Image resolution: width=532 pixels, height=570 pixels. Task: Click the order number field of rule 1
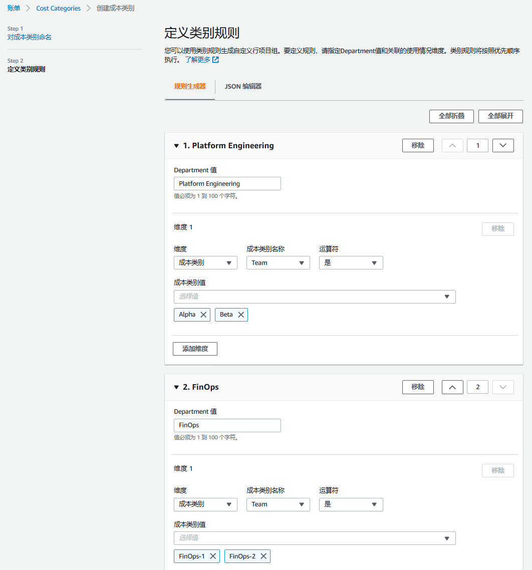[x=477, y=146]
